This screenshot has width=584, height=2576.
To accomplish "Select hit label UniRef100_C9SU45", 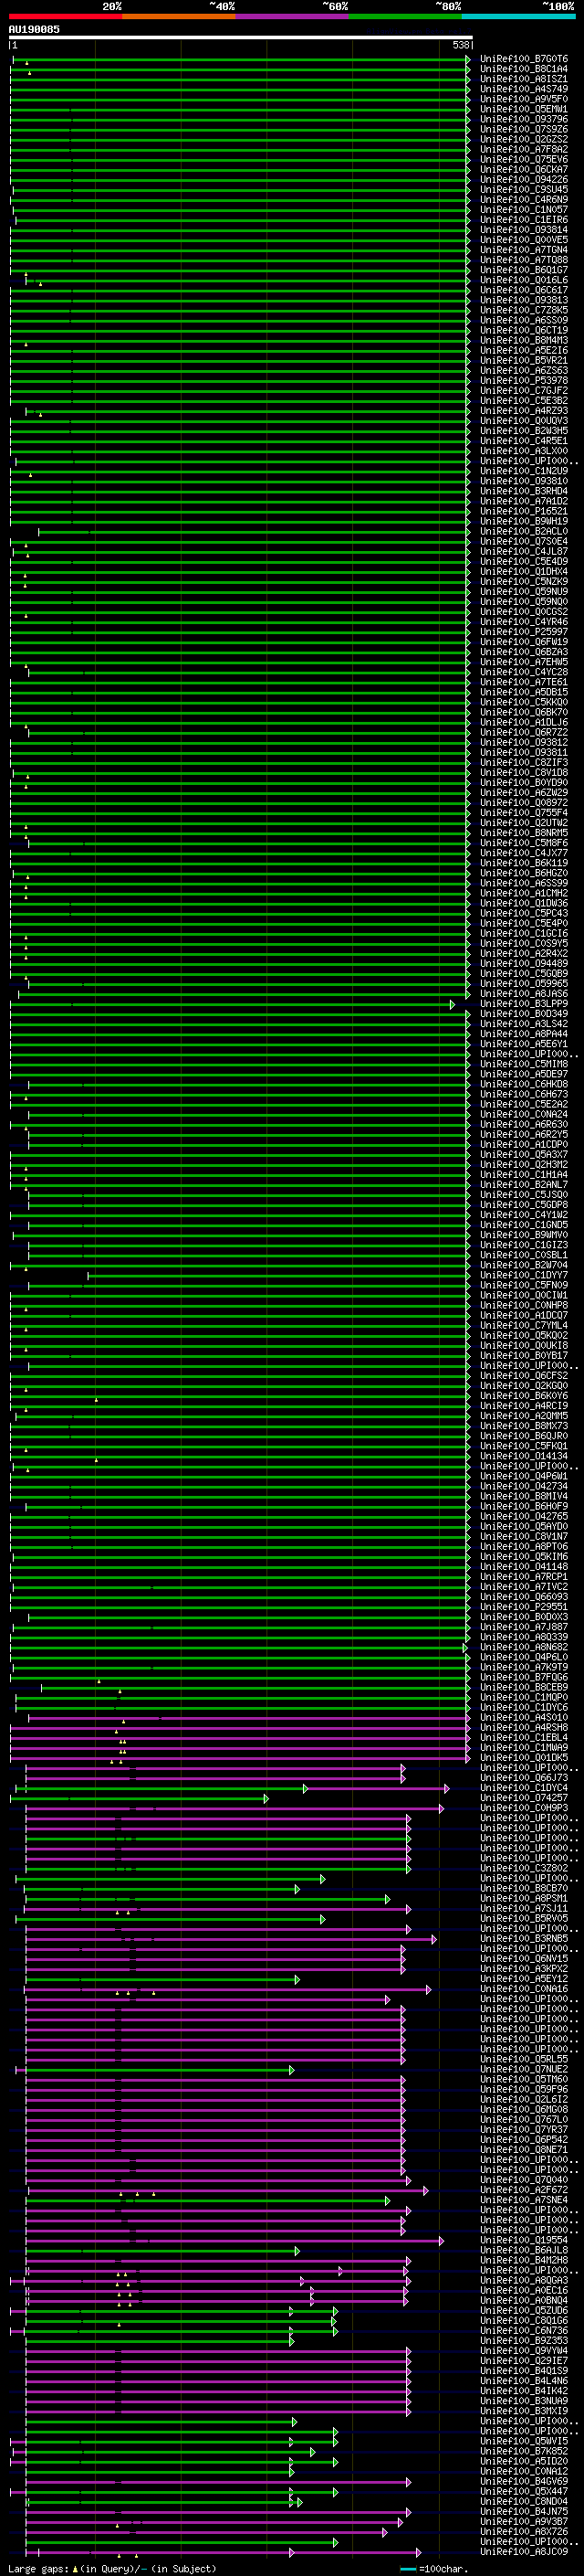I will [524, 189].
